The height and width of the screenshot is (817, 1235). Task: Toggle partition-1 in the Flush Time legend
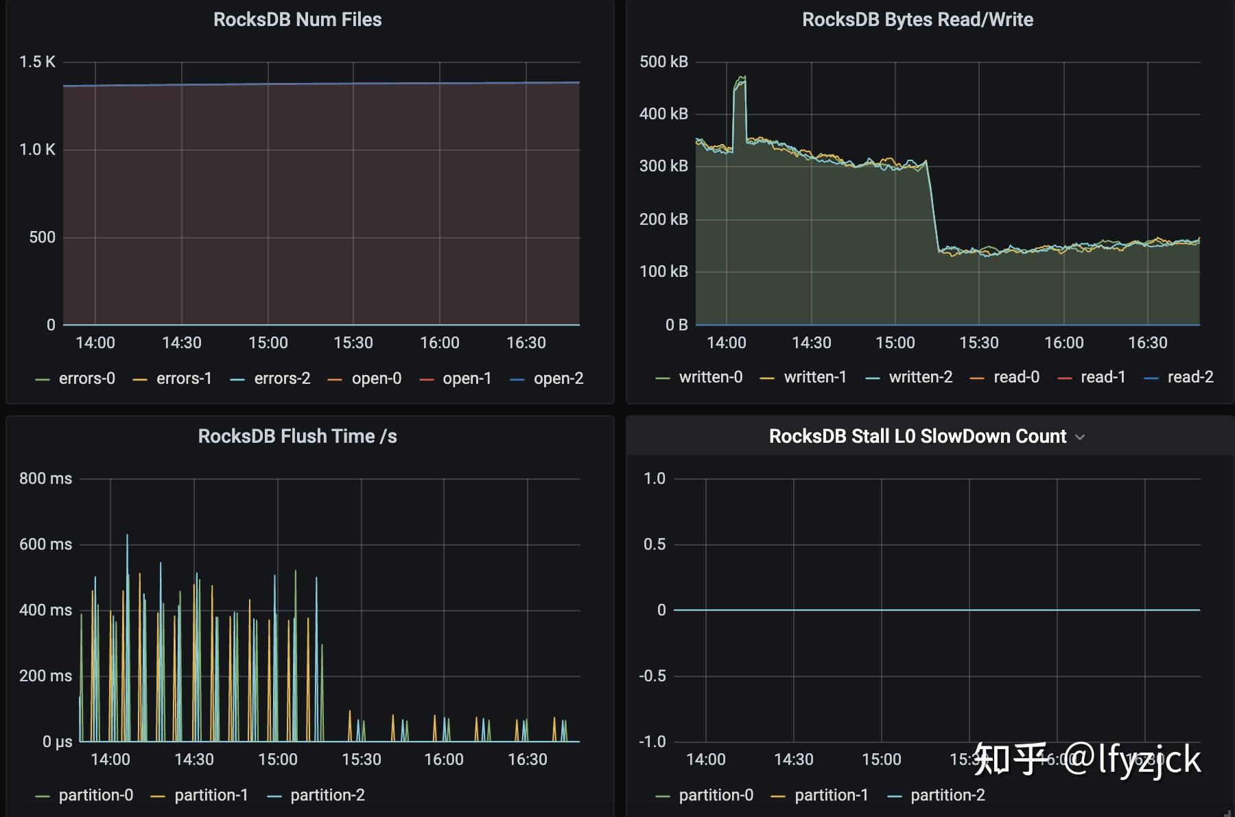(x=211, y=795)
